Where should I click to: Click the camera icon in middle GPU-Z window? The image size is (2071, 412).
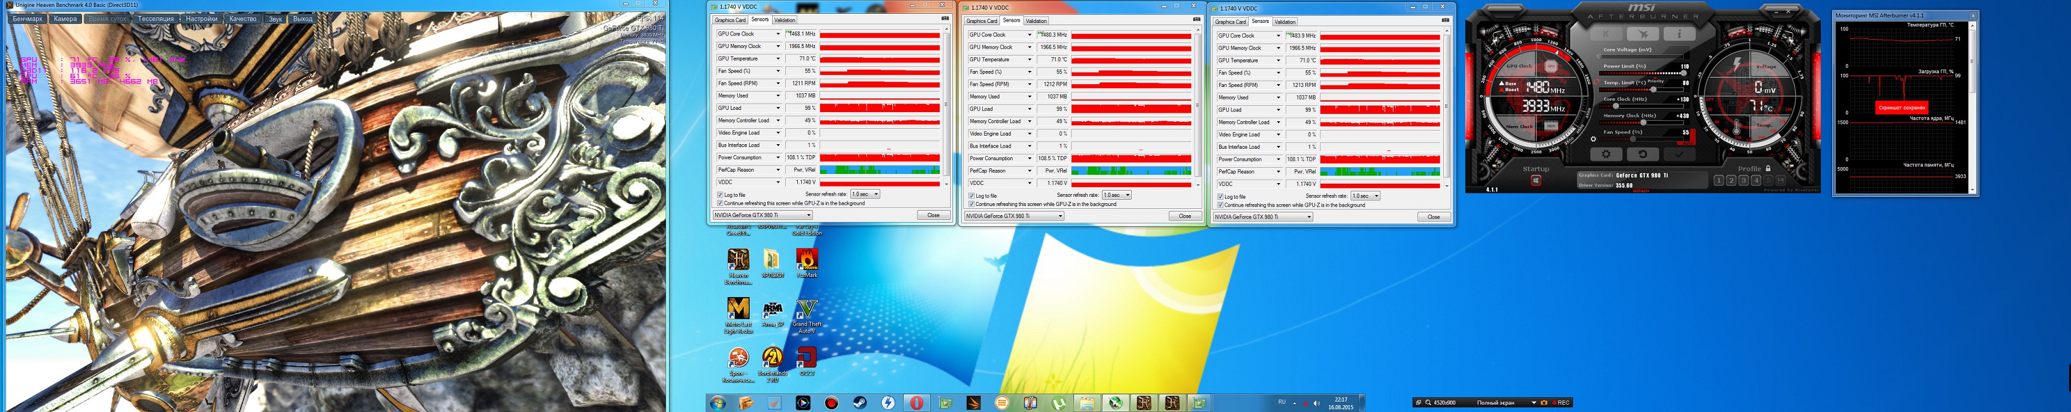(x=1196, y=19)
